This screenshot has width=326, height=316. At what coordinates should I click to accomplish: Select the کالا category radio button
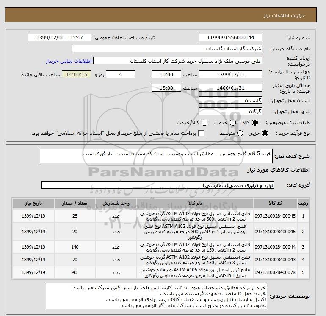[255, 123]
